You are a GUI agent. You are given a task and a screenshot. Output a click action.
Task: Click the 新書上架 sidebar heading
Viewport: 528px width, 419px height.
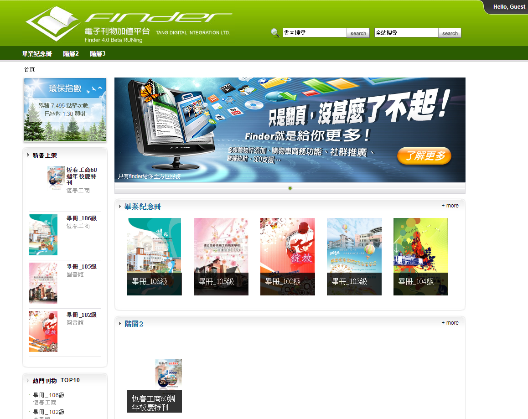tap(45, 155)
